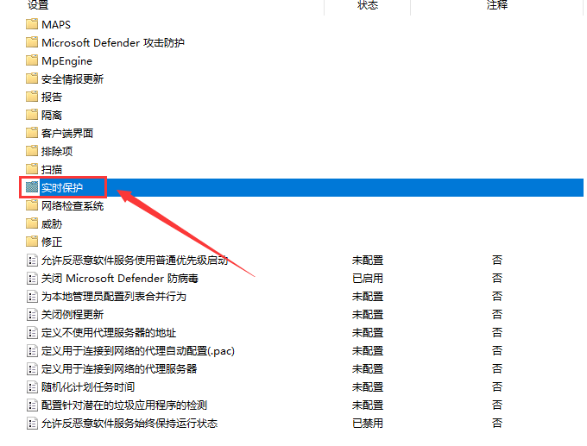Select 配置针对潜在的垃圾应用程序的检测 policy
Viewport: 587px width, 446px height.
(x=124, y=405)
